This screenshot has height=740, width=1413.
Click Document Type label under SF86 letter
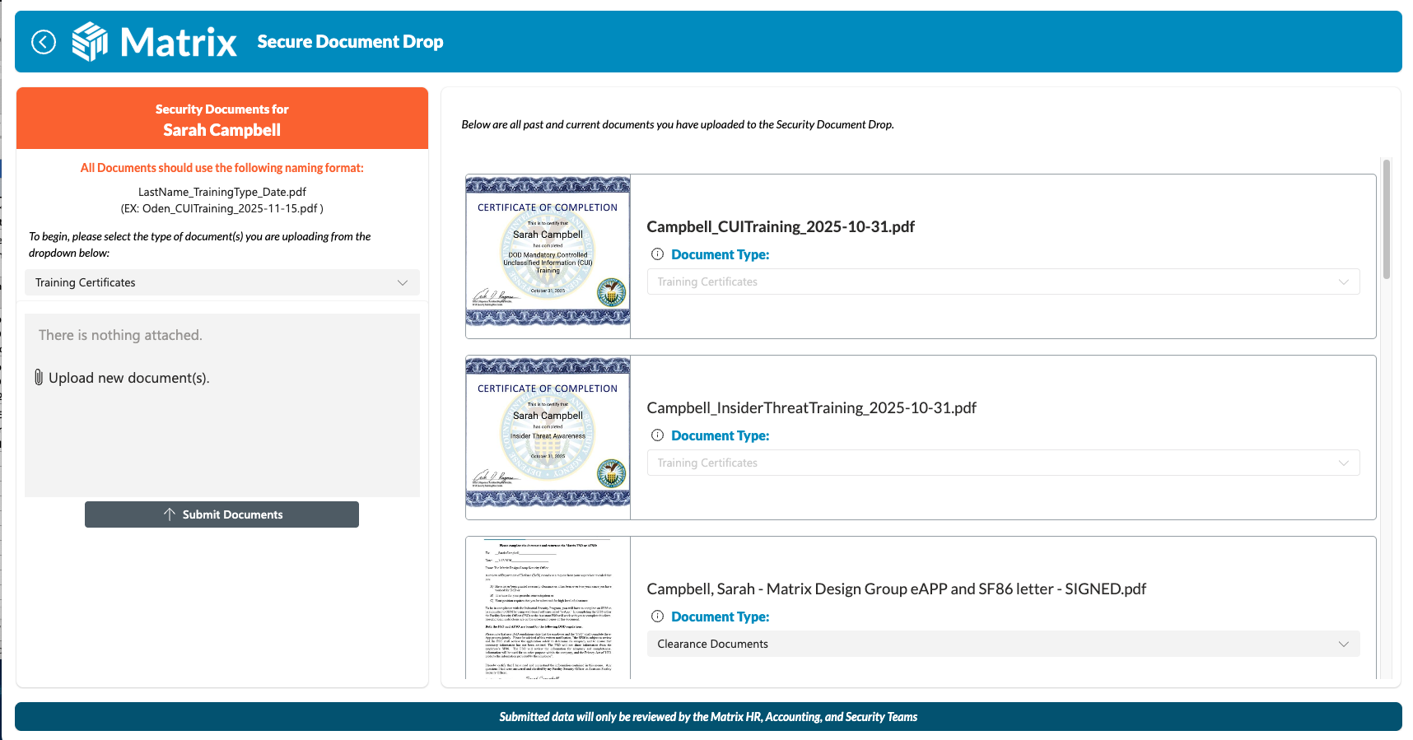coord(720,617)
